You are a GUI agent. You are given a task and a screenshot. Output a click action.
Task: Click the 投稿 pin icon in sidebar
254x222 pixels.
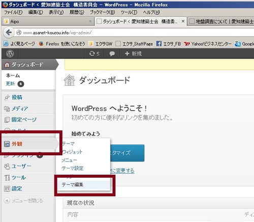tap(7, 97)
